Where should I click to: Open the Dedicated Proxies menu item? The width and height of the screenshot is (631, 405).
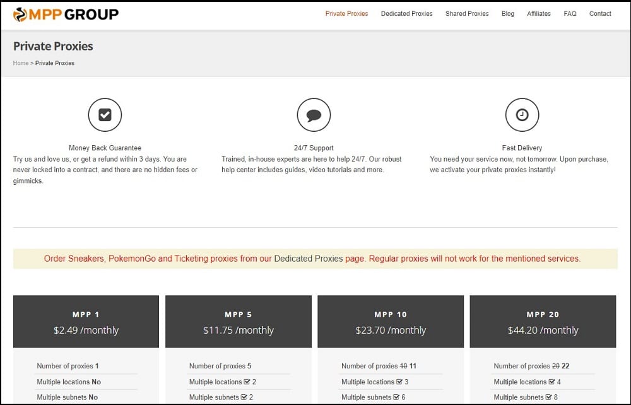[x=406, y=14]
